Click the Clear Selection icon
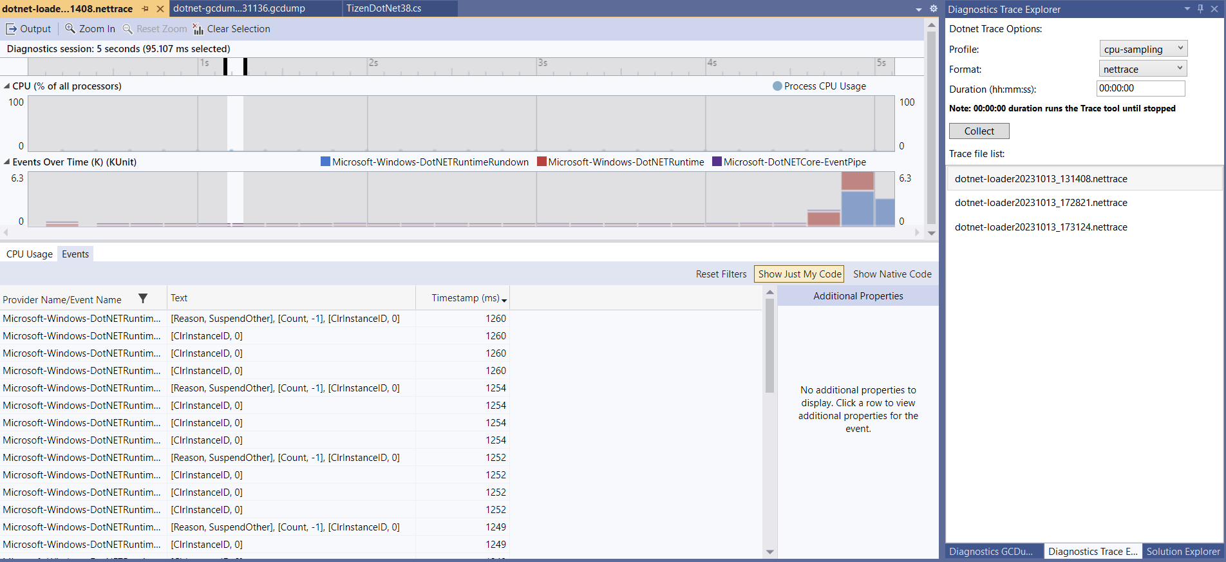The height and width of the screenshot is (562, 1226). [x=198, y=29]
